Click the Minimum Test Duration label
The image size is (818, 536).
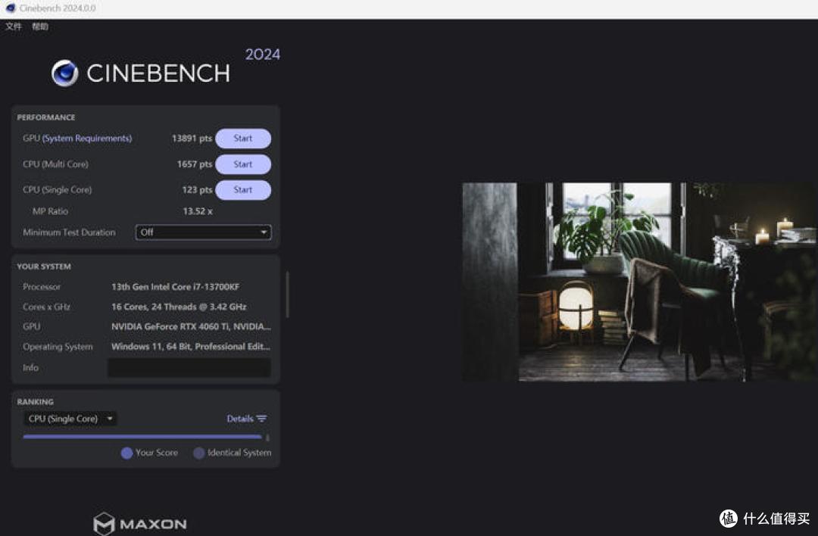[x=69, y=232]
